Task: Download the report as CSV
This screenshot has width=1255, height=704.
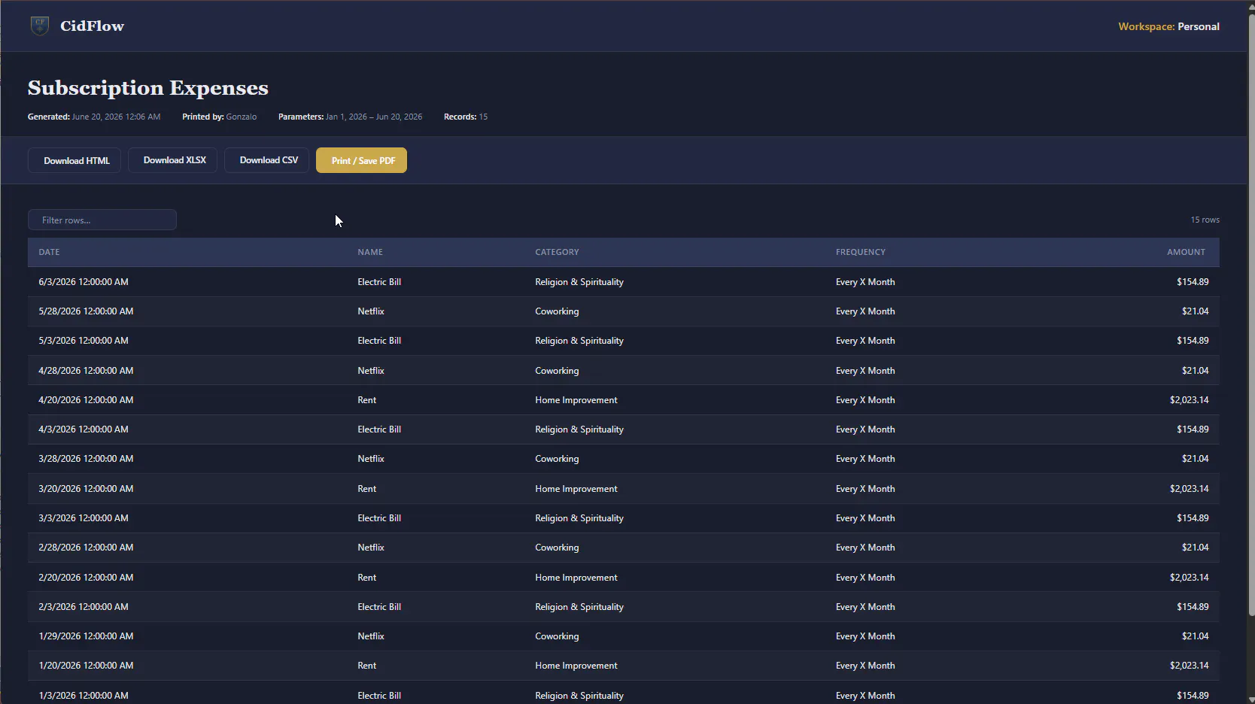Action: (266, 160)
